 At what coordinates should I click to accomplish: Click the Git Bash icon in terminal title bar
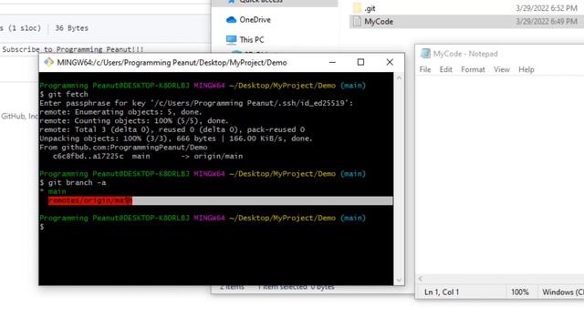[48, 62]
